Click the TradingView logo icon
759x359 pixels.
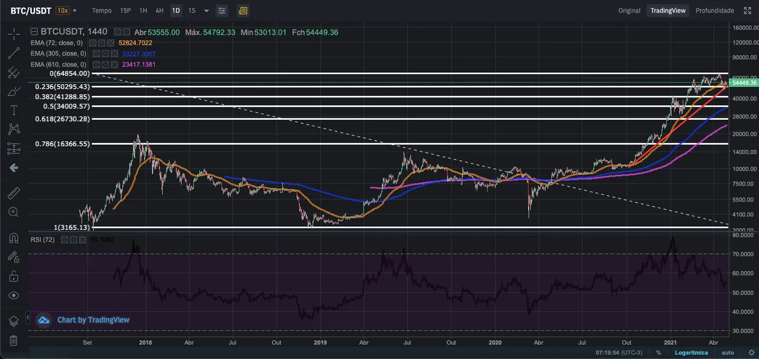[x=43, y=320]
